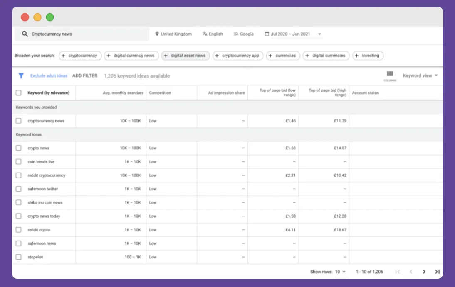Screen dimensions: 455x287
Task: Jump to last page of results
Action: (437, 272)
